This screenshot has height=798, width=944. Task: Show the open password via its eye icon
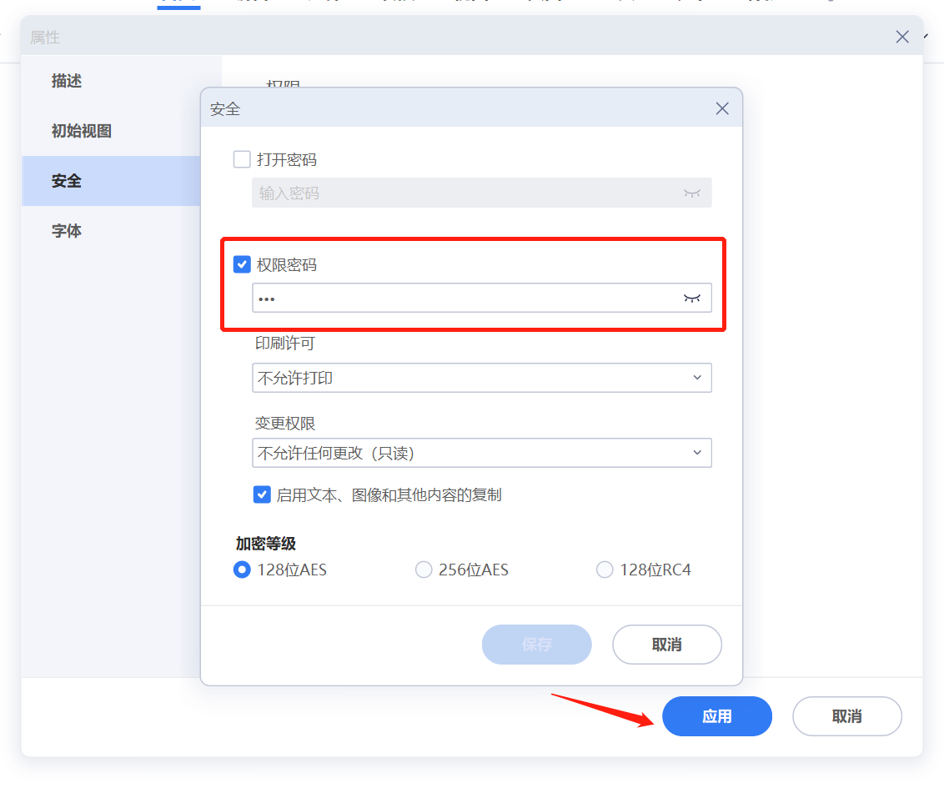click(x=692, y=193)
